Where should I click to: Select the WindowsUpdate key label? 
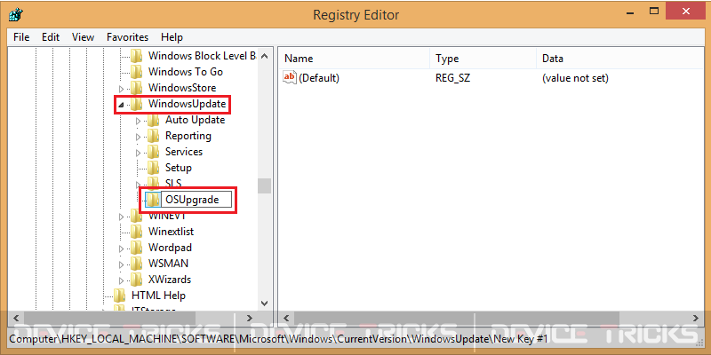click(187, 104)
